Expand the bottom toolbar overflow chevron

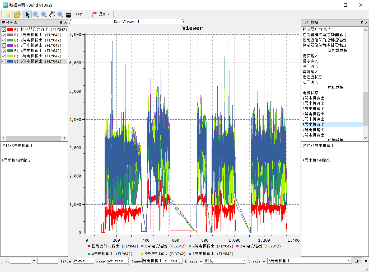pos(366,261)
